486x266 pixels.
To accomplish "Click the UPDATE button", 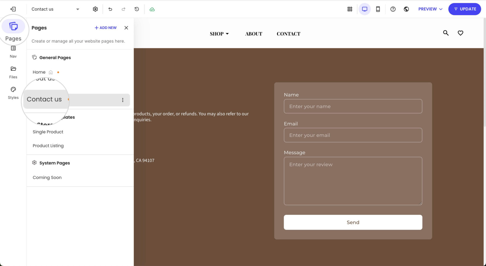I will pyautogui.click(x=464, y=9).
